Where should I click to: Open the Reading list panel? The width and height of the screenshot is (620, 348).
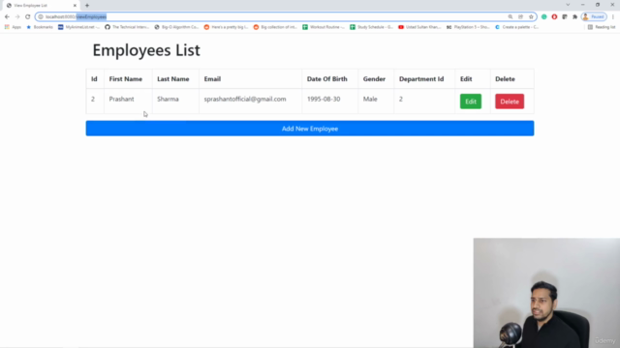[x=602, y=27]
